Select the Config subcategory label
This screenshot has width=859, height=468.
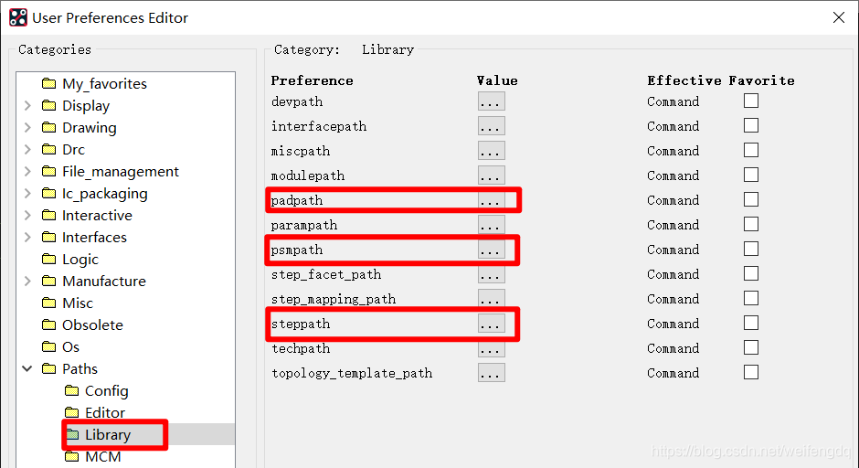coord(107,390)
